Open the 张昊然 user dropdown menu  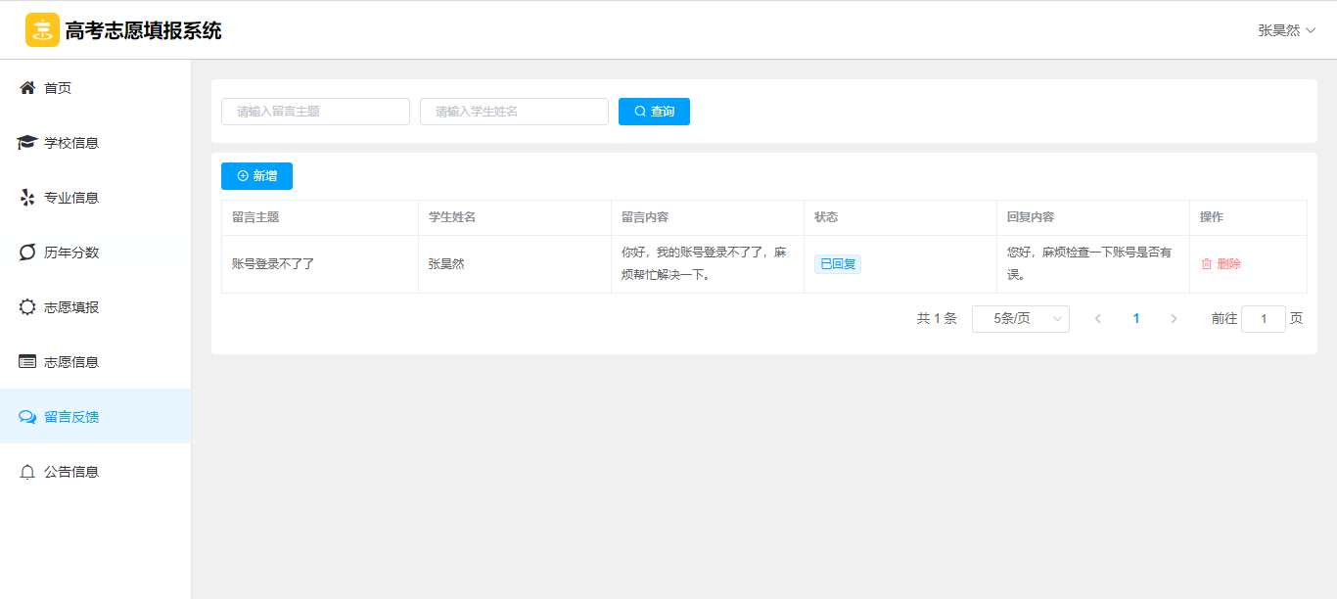[1286, 30]
